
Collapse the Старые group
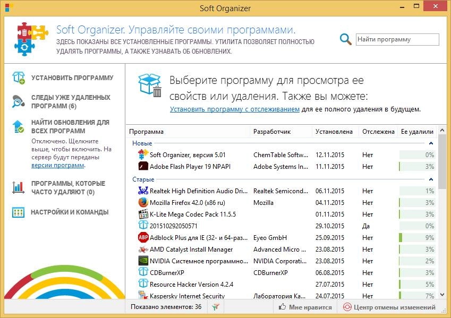431,179
